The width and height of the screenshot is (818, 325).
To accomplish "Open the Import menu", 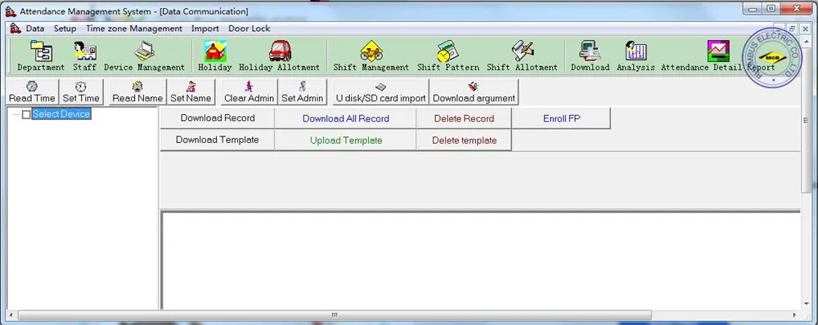I will click(205, 29).
